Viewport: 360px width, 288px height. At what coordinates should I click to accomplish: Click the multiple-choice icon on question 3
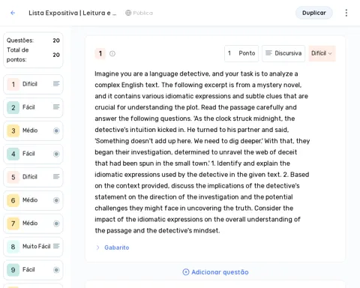[56, 130]
